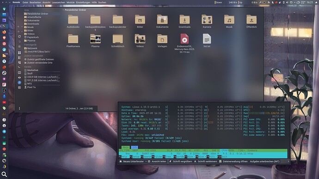This screenshot has height=179, width=319.
Task: Open the Datei menu
Action: pyautogui.click(x=25, y=2)
